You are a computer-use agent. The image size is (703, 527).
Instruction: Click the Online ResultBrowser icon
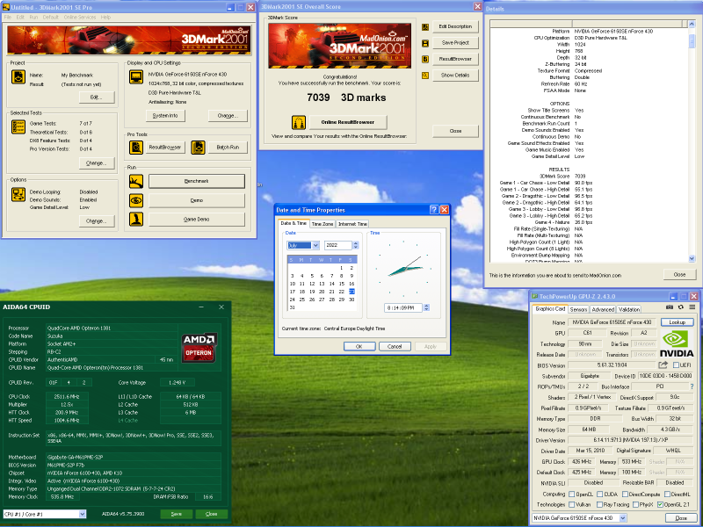(x=299, y=122)
